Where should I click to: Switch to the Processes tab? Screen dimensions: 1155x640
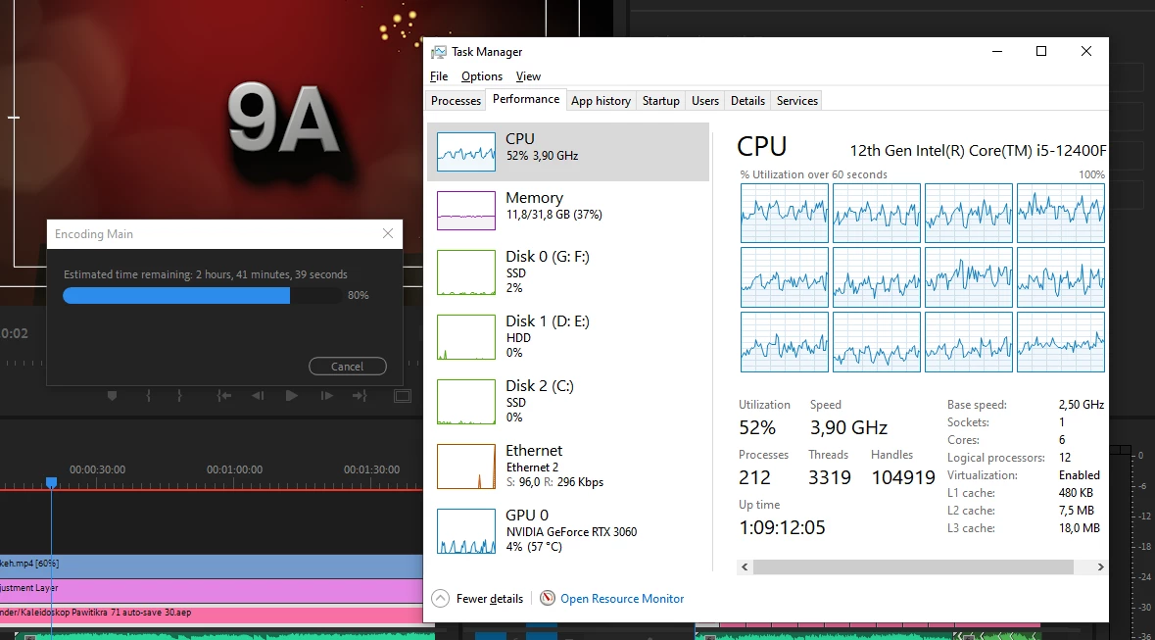pos(456,101)
